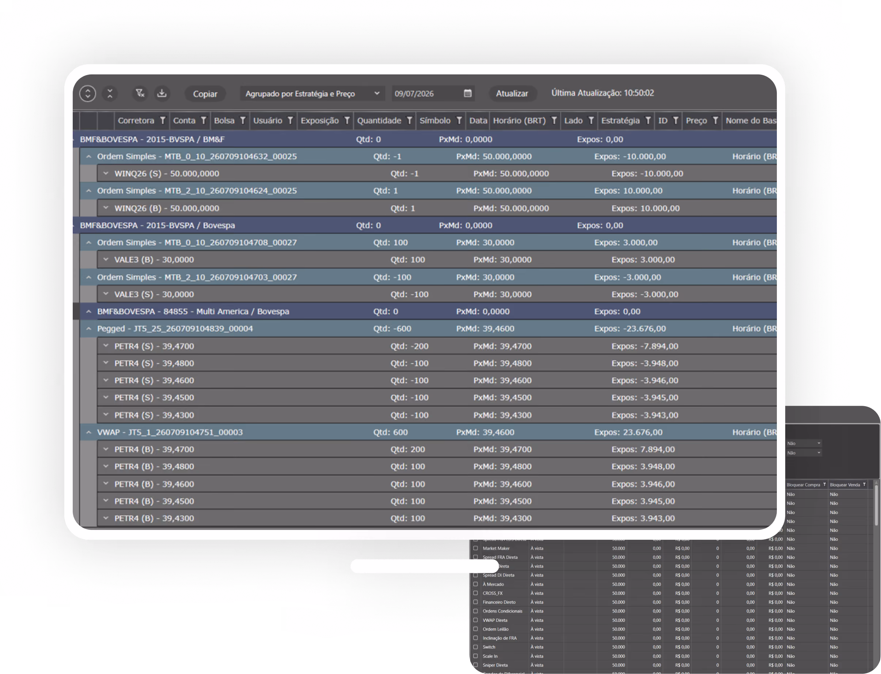Open the Usuário column filter icon
This screenshot has width=881, height=674.
290,120
